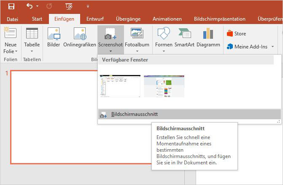Open the Undo history dropdown arrow
Image resolution: width=283 pixels, height=185 pixels.
coord(37,6)
